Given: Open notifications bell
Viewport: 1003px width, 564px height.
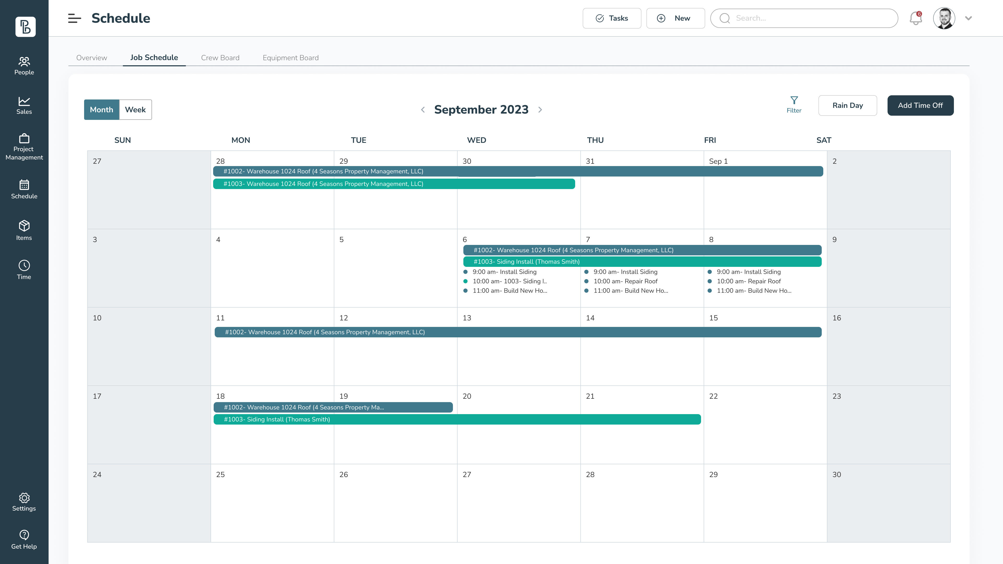Looking at the screenshot, I should pyautogui.click(x=915, y=18).
